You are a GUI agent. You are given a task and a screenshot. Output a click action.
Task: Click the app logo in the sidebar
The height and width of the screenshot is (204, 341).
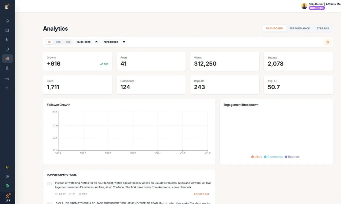(7, 6)
